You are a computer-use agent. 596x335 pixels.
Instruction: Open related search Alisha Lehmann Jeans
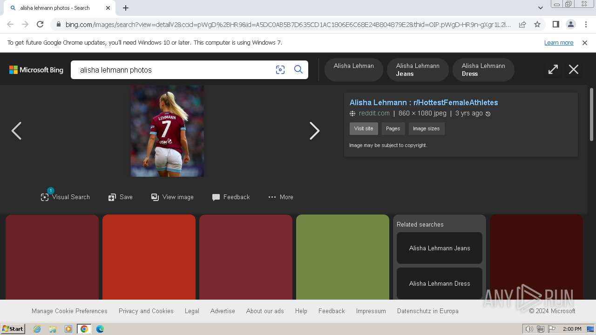(x=440, y=248)
